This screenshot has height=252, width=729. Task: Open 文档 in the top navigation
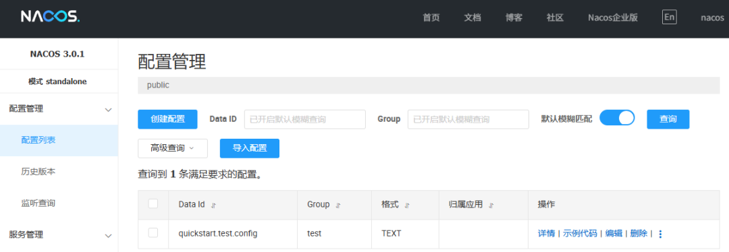pyautogui.click(x=473, y=18)
